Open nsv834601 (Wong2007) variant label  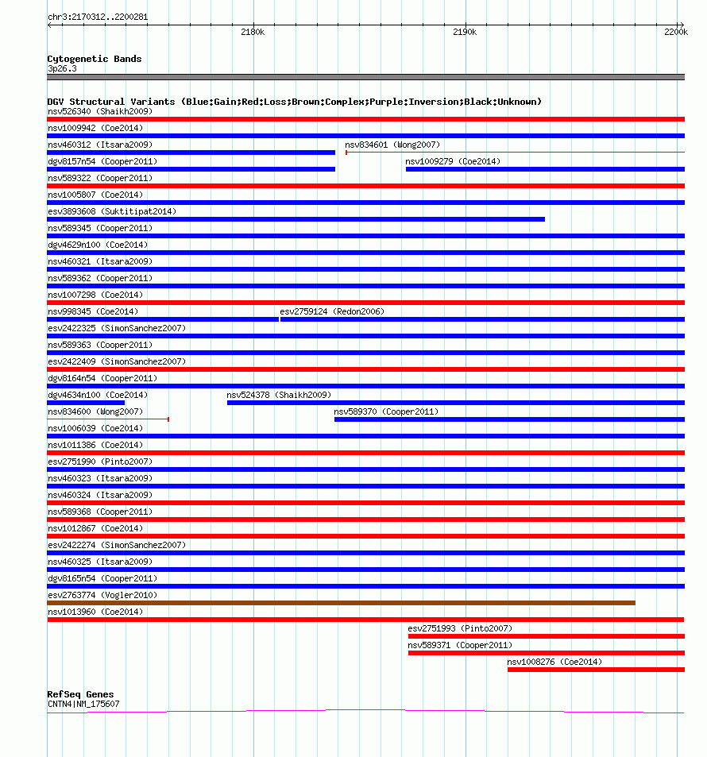392,145
